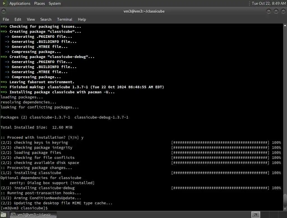Open the System panel menu

click(x=55, y=3)
